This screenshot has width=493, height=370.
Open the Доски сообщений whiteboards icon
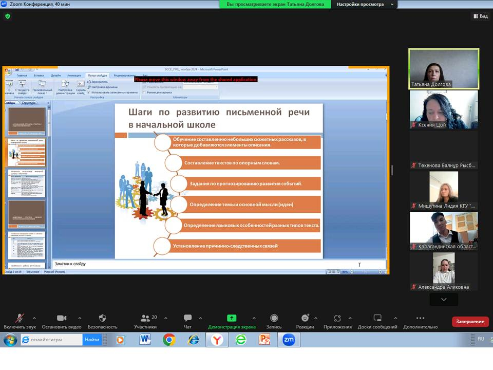[x=377, y=319]
